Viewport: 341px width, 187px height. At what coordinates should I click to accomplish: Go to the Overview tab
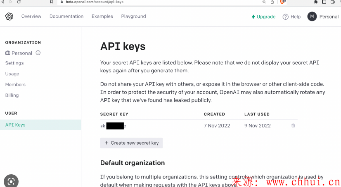pyautogui.click(x=31, y=16)
